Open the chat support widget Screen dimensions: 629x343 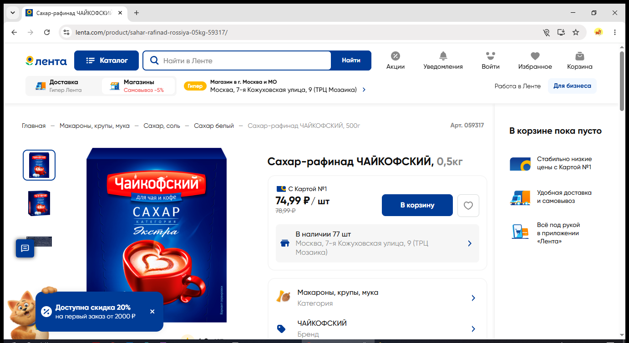click(25, 248)
